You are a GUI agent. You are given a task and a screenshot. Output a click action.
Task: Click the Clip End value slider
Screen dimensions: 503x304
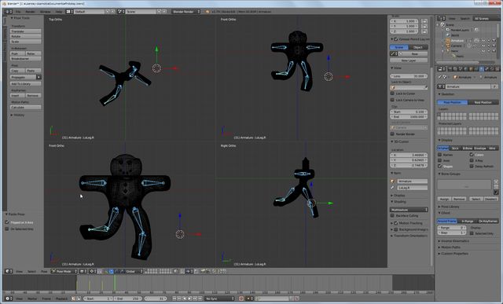(x=409, y=117)
